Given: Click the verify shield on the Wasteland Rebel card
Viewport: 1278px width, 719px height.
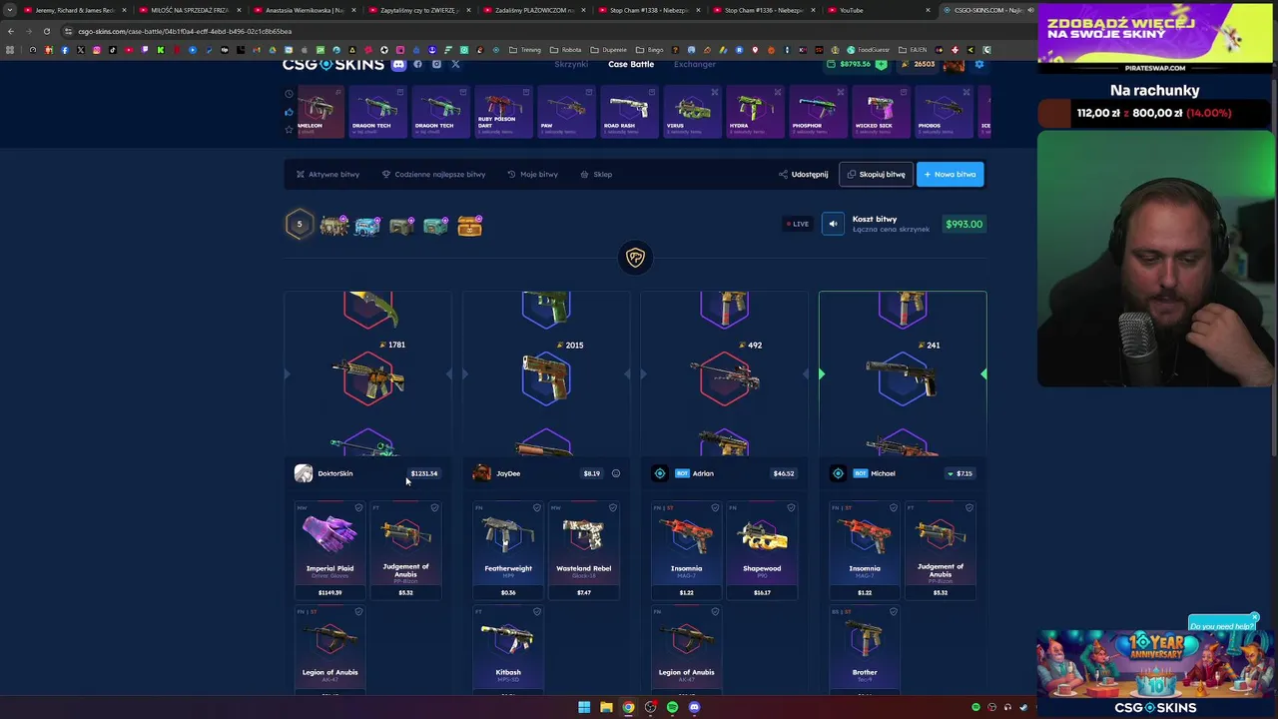Looking at the screenshot, I should 613,508.
